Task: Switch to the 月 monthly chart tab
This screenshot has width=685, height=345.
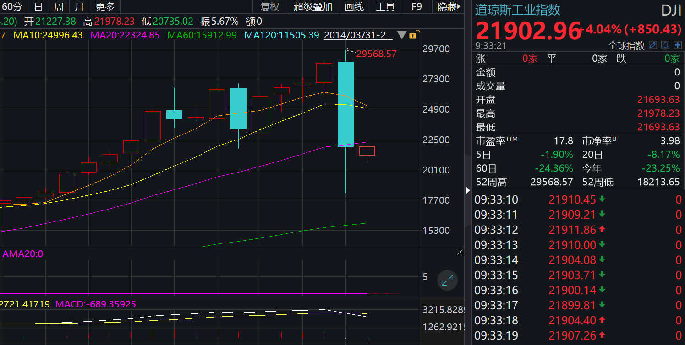Action: tap(79, 6)
